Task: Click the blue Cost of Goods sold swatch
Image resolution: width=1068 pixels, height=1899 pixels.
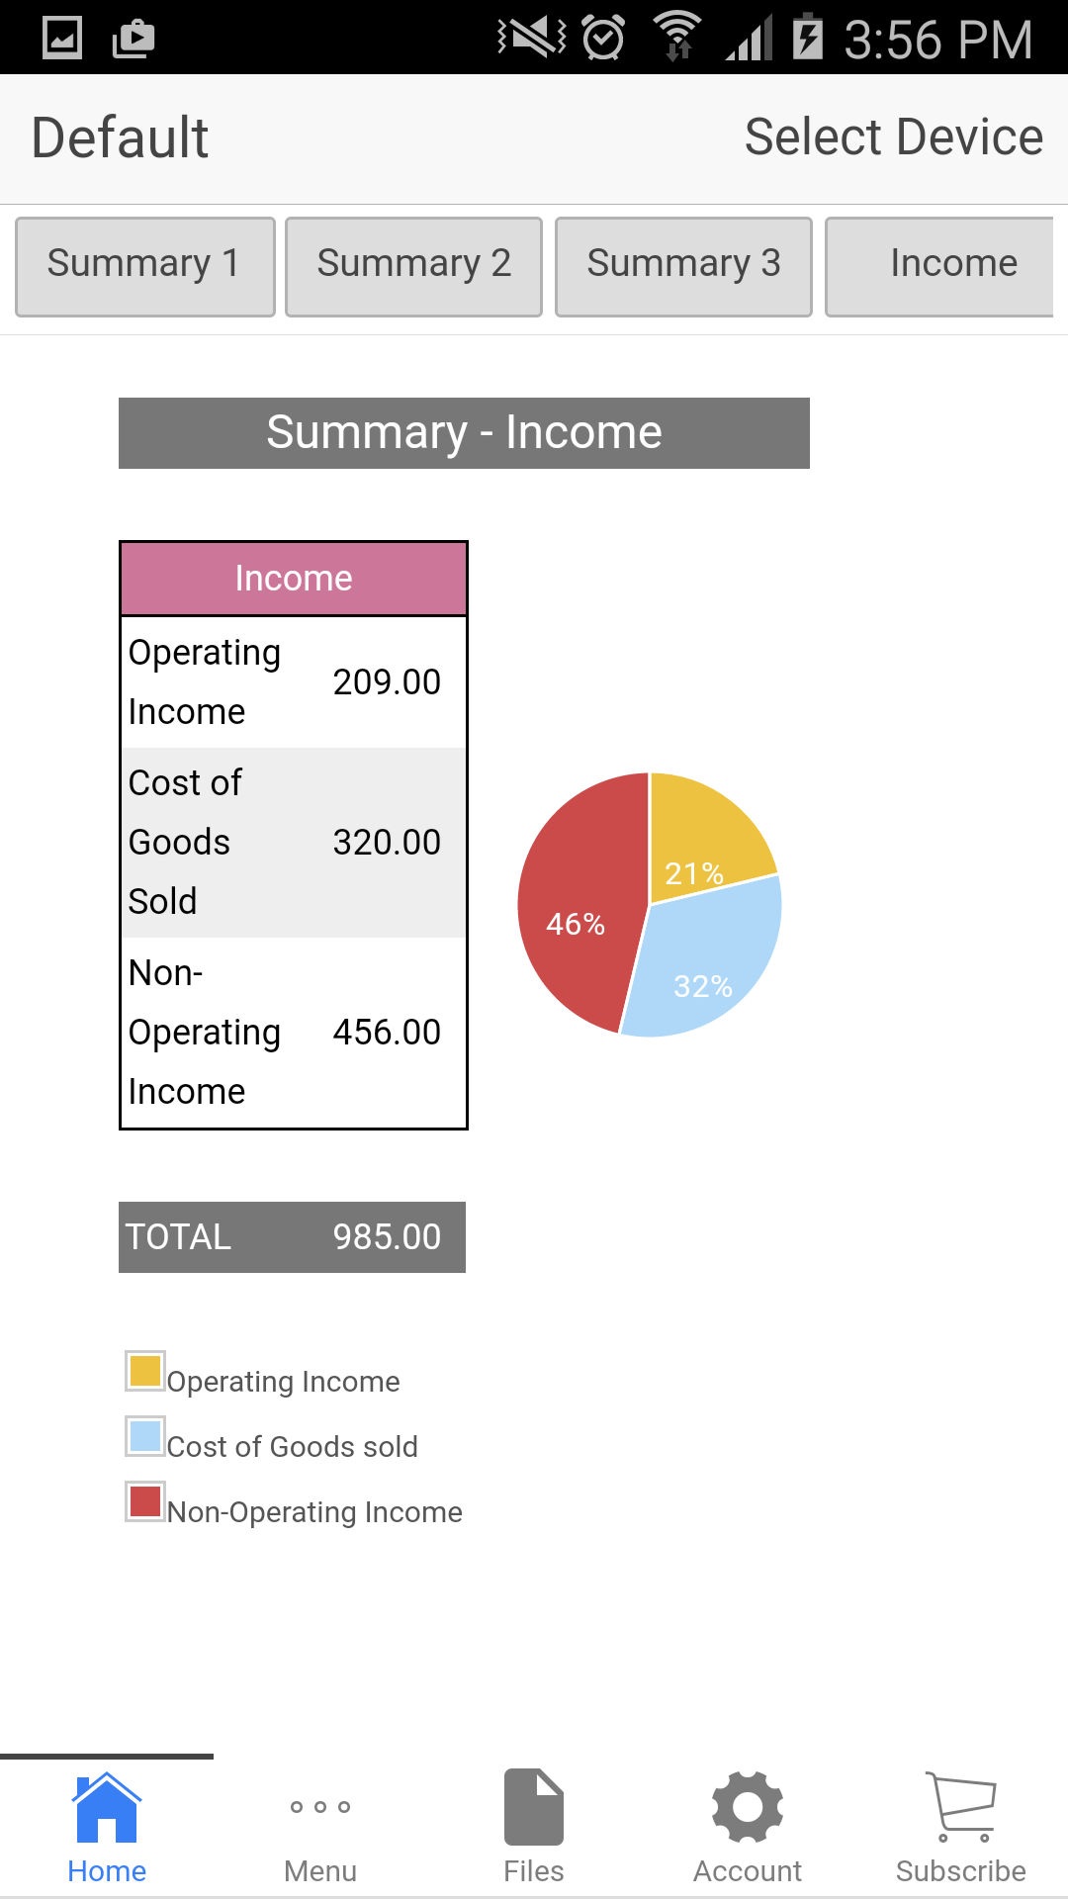Action: [143, 1440]
